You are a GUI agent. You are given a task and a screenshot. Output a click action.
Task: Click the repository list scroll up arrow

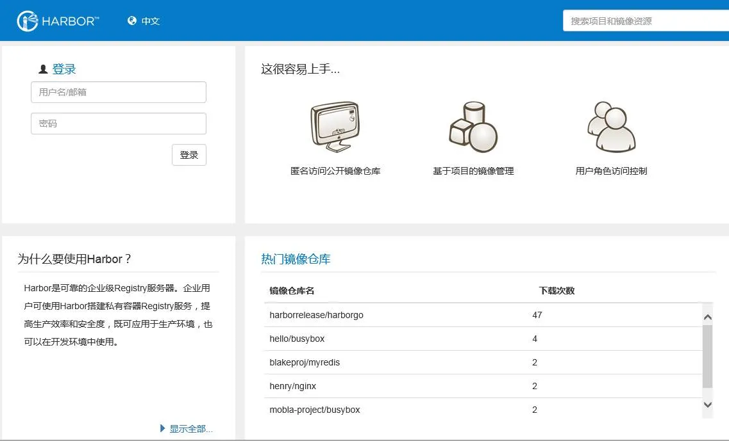pos(708,317)
